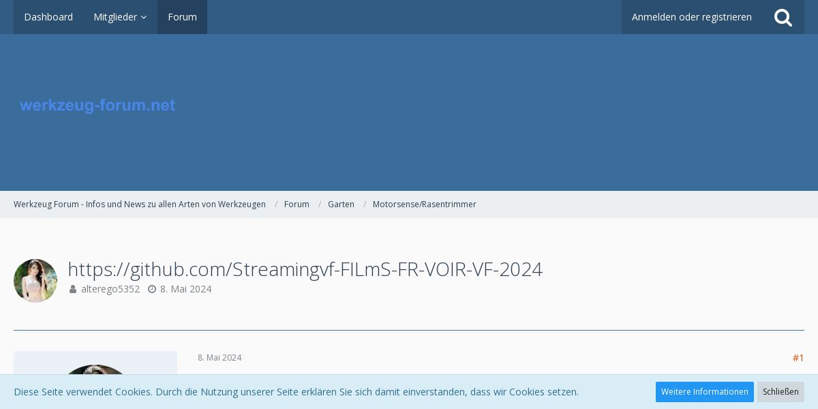Screen dimensions: 818x409
Task: Open alterego5352 user profile link
Action: [x=110, y=289]
